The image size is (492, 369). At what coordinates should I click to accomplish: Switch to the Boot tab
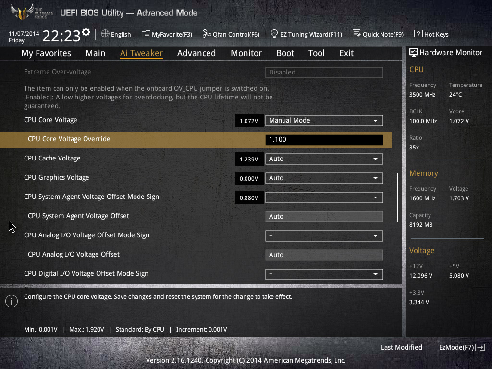tap(285, 53)
